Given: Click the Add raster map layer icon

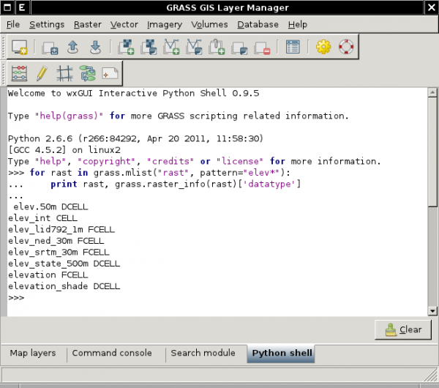Looking at the screenshot, I should pos(126,48).
